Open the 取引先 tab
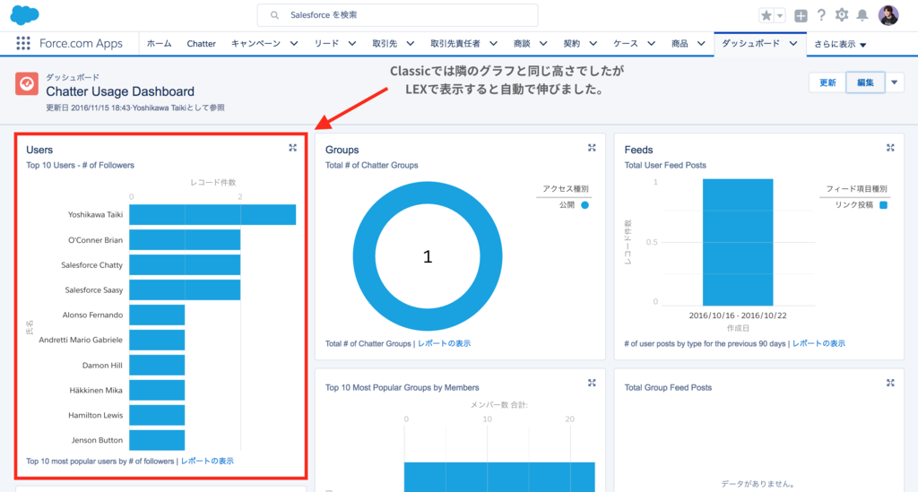The width and height of the screenshot is (918, 492). click(x=385, y=43)
